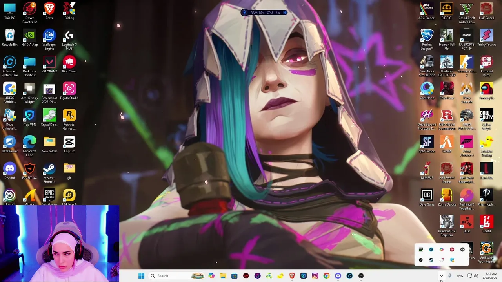
Task: Open Instagram taskbar icon
Action: point(315,276)
